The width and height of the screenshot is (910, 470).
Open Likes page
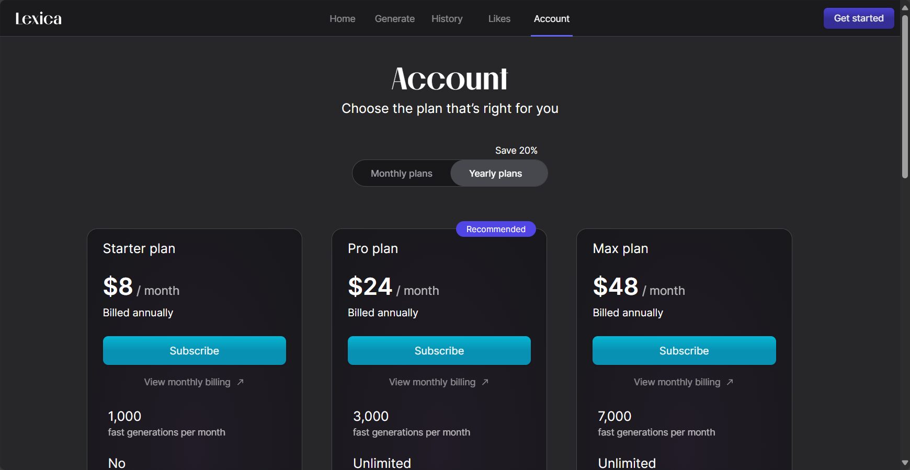pyautogui.click(x=499, y=19)
